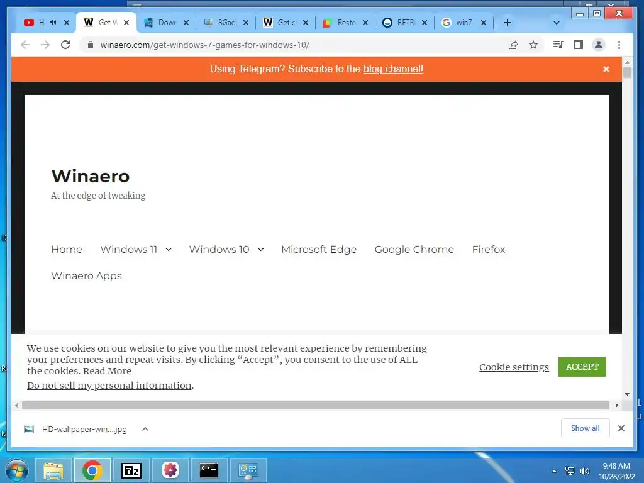Open a new browser tab
Screen dimensions: 644x483
(x=508, y=23)
